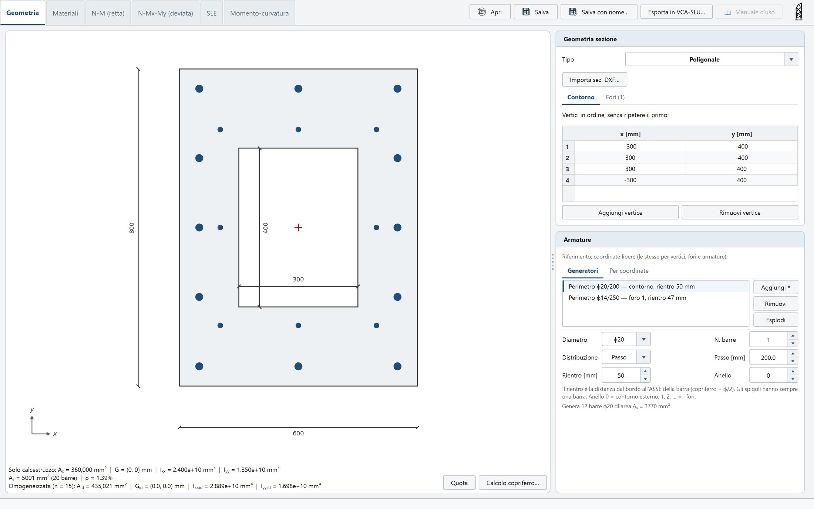Click Rimuovi generator button
Image resolution: width=814 pixels, height=509 pixels.
coord(776,304)
